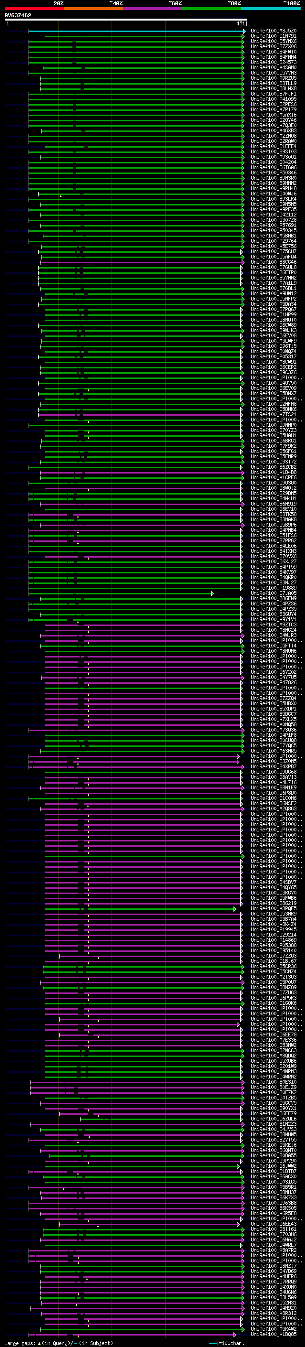Click hit label UniRef100_P57691
The image size is (305, 1347).
pos(274,226)
